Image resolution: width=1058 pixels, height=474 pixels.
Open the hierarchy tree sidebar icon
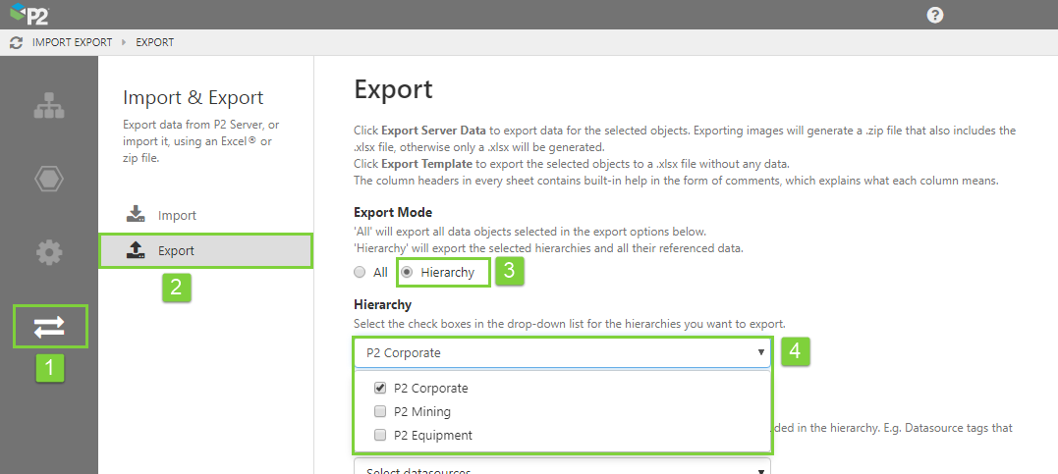point(49,107)
